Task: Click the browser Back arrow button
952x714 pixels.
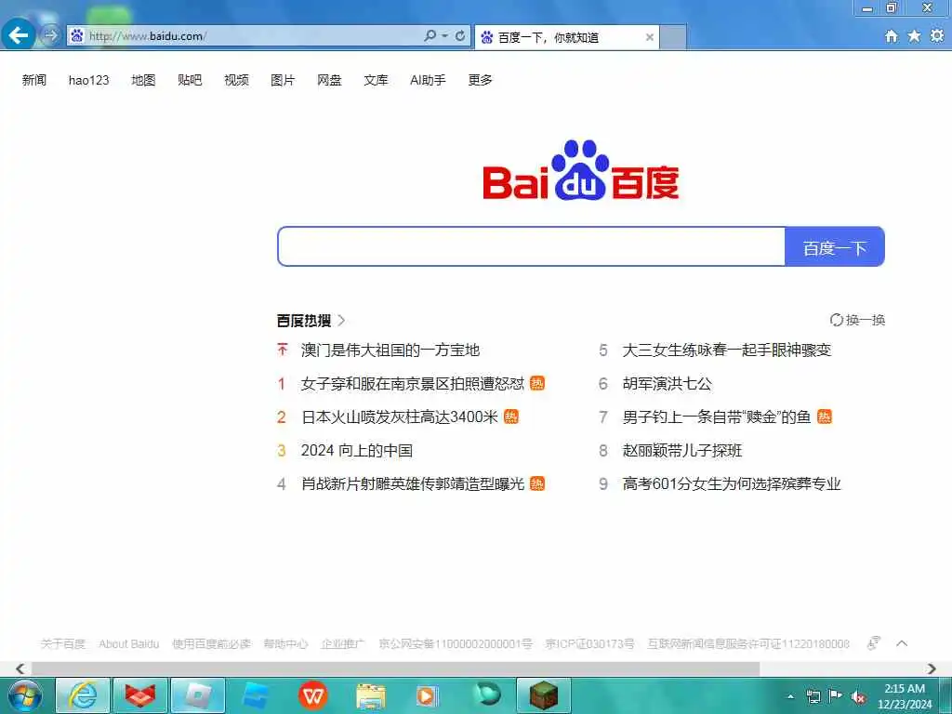Action: point(19,35)
